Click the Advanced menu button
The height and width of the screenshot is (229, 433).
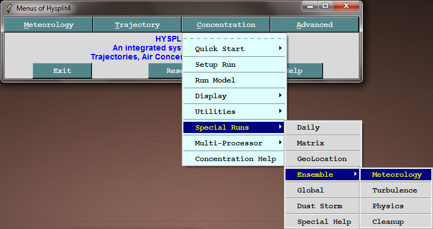(314, 25)
